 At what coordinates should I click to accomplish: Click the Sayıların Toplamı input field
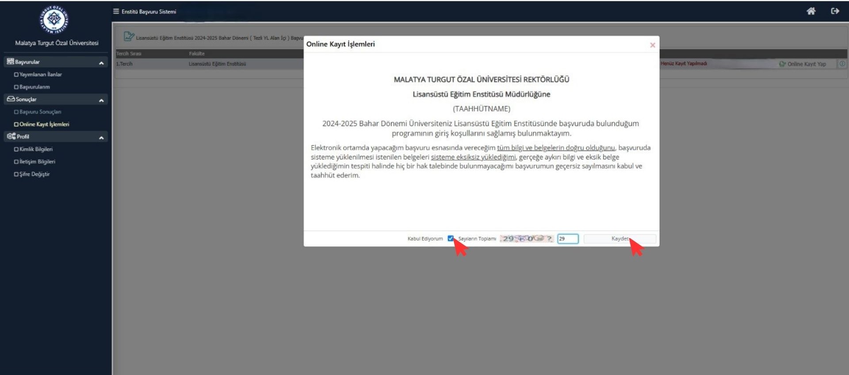click(x=568, y=239)
